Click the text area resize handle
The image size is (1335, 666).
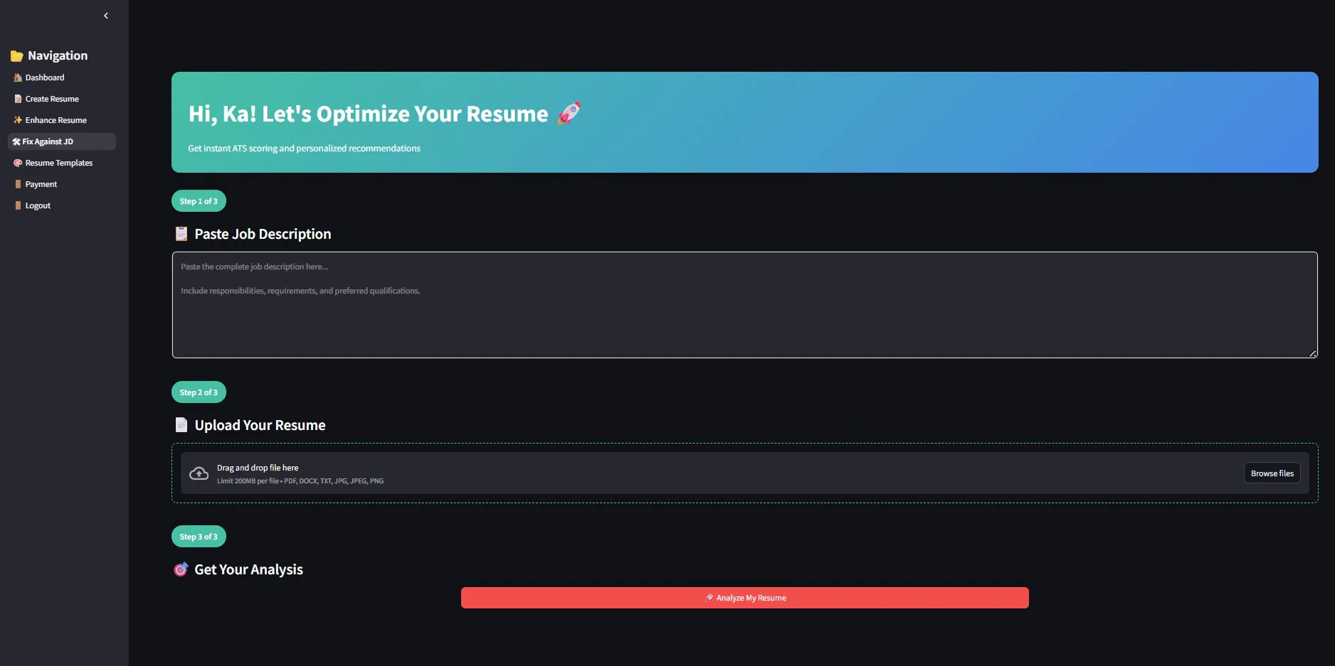click(1312, 353)
